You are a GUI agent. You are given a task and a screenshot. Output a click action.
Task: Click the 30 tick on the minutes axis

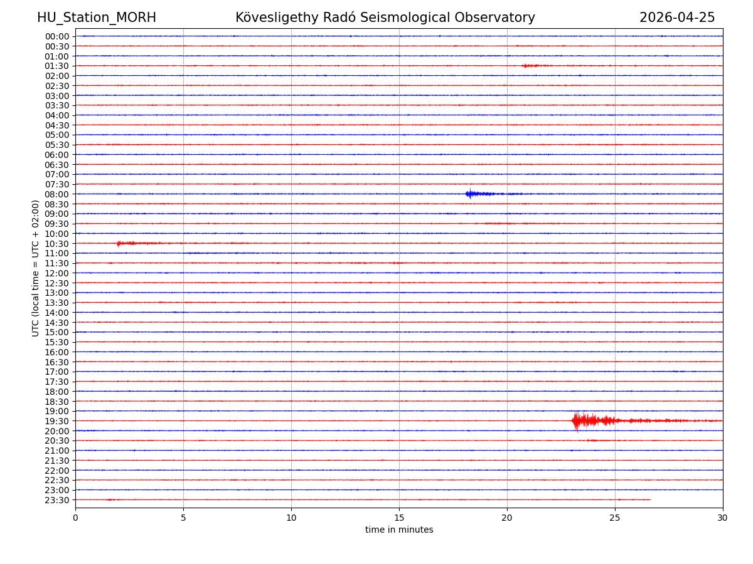click(723, 518)
